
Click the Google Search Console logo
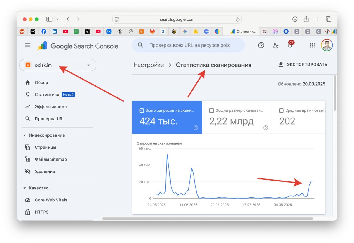tap(78, 46)
